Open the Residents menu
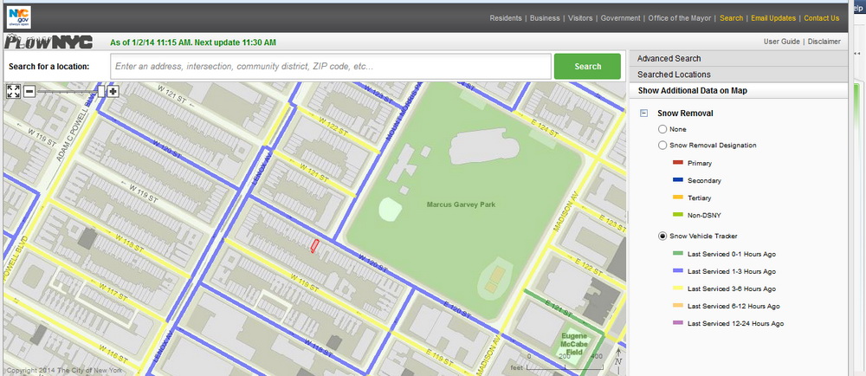 pyautogui.click(x=506, y=18)
